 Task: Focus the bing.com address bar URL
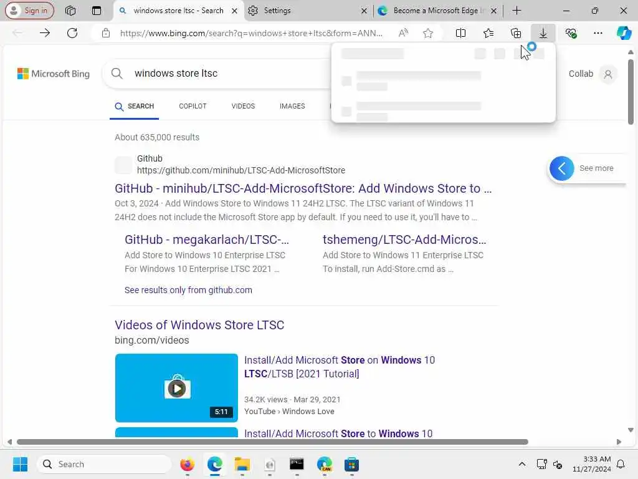251,34
